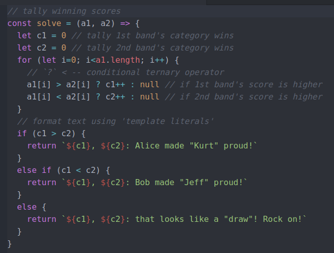Click "c1++" in the ternary line
Image resolution: width=334 pixels, height=253 pixels.
[115, 85]
